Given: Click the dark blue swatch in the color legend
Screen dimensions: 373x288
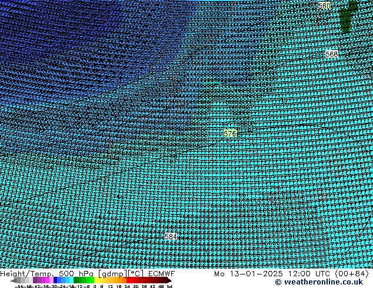Looking at the screenshot, I should click(55, 280).
